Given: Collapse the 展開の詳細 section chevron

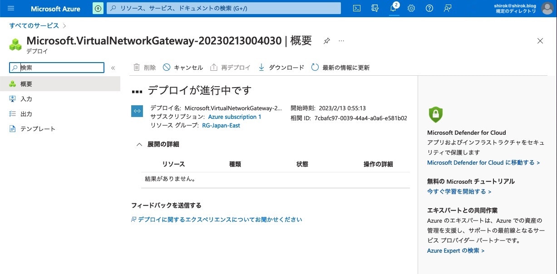Looking at the screenshot, I should point(139,144).
